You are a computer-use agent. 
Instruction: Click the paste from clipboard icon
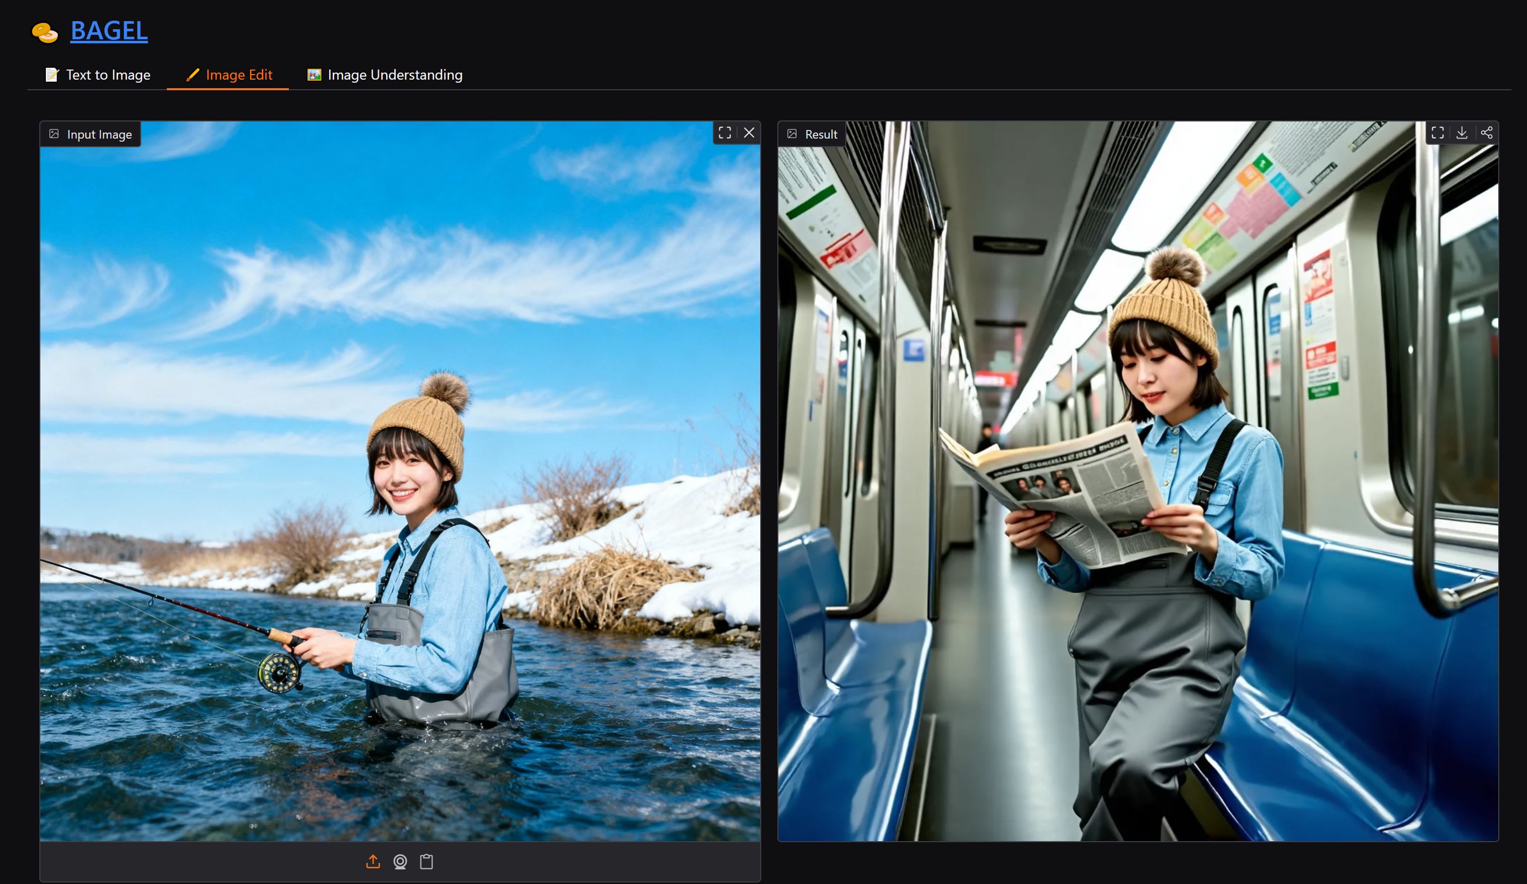tap(426, 862)
